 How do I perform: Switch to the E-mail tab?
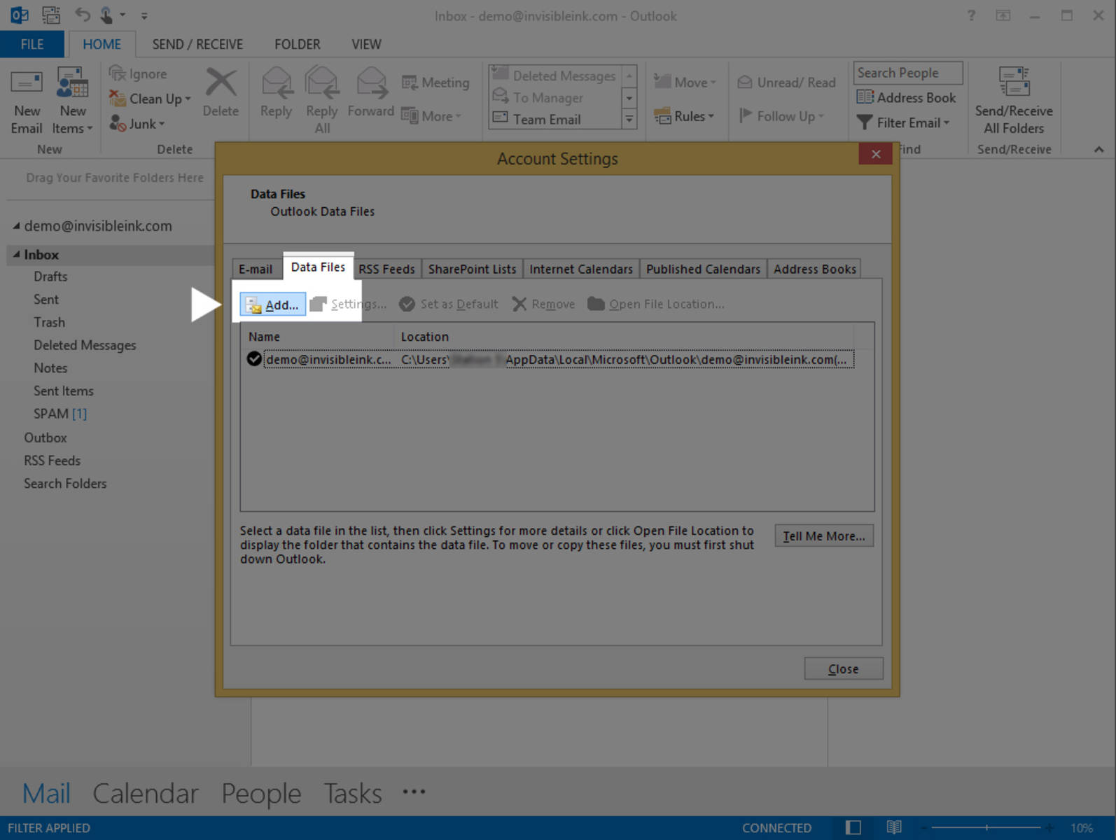256,269
